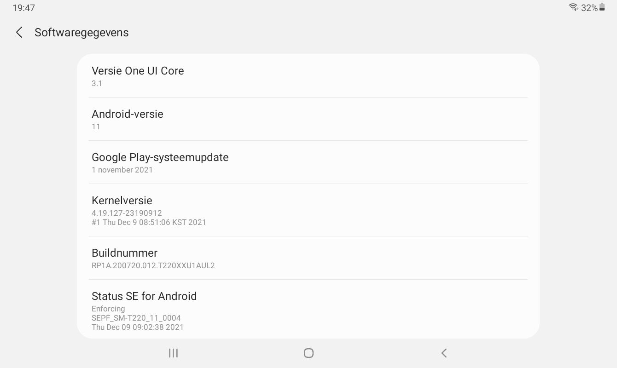Tap the Softwaregegevens title text
The height and width of the screenshot is (368, 617).
click(x=81, y=32)
